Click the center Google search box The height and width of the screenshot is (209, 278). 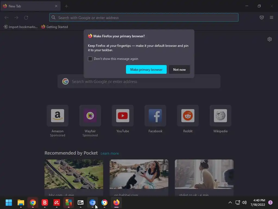(139, 82)
